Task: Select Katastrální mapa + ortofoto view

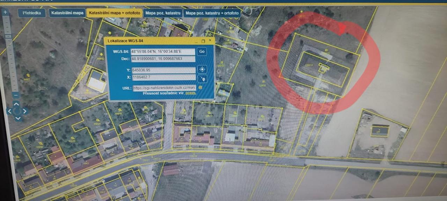Action: pos(114,13)
